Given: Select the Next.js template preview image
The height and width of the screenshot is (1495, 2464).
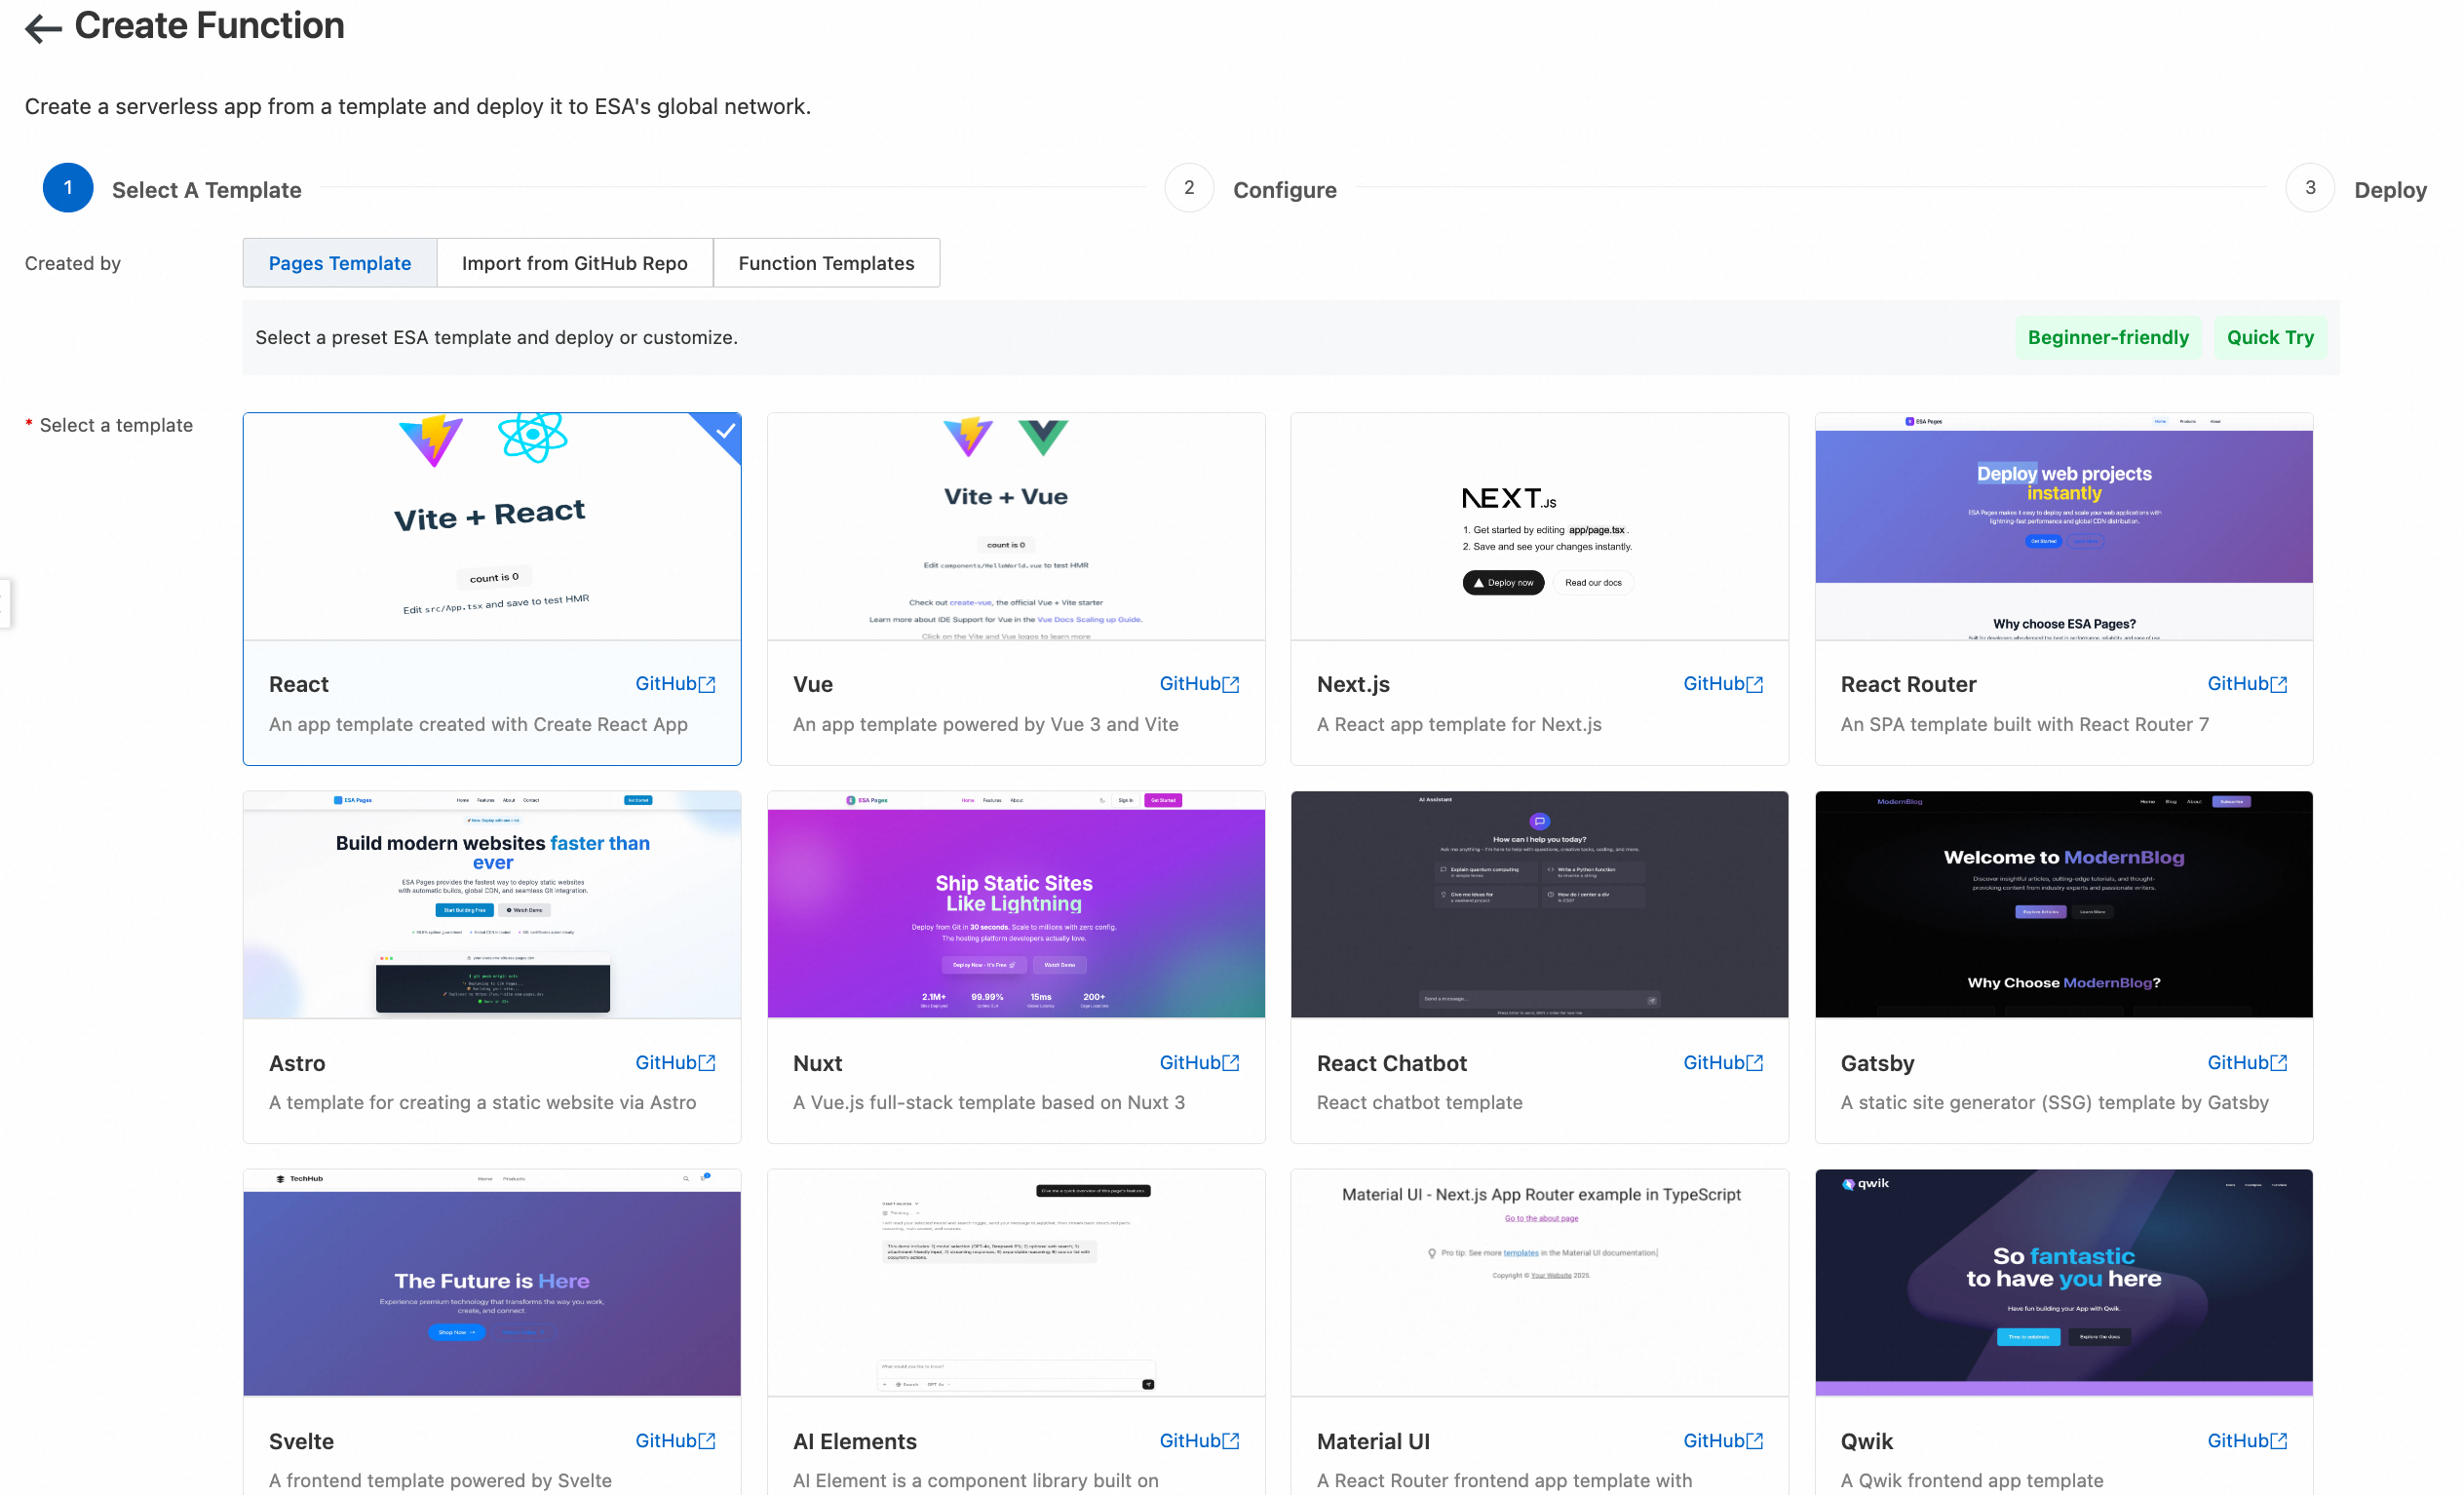Looking at the screenshot, I should click(1540, 526).
